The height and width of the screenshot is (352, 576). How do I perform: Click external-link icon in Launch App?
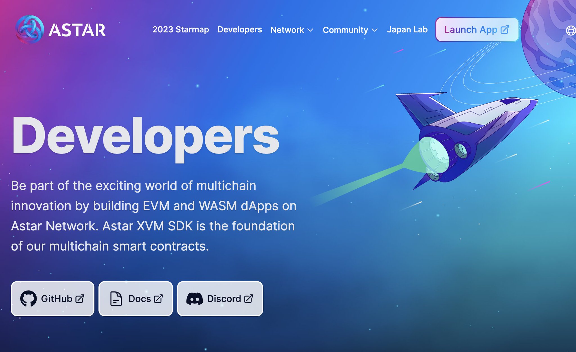(x=505, y=29)
